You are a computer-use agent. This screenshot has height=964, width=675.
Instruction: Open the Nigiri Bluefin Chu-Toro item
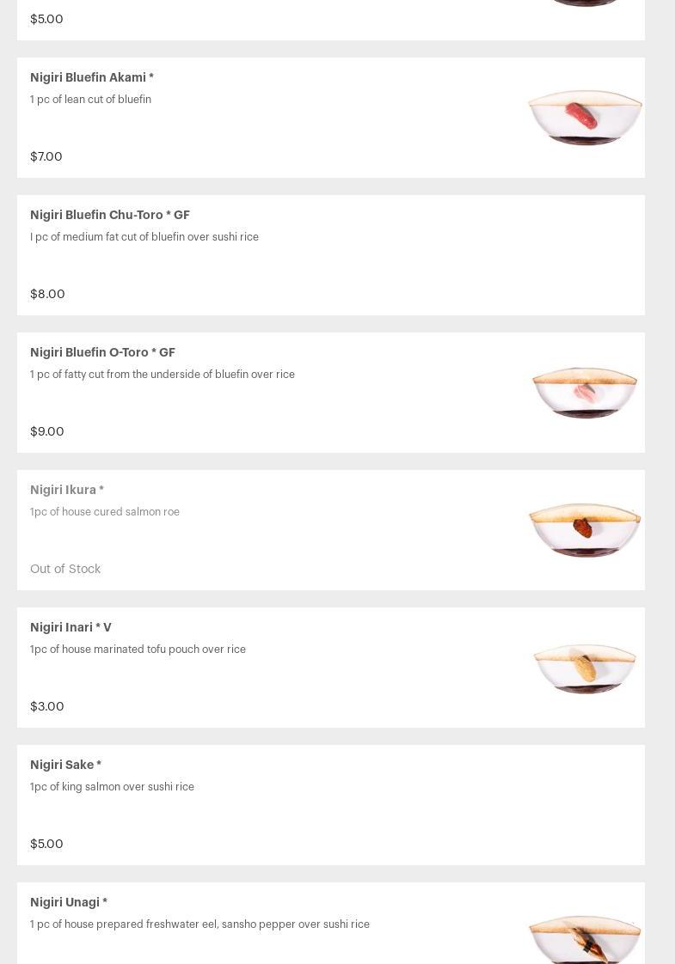coord(110,215)
